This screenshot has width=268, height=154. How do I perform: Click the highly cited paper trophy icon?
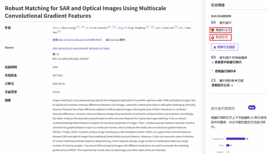point(212,30)
